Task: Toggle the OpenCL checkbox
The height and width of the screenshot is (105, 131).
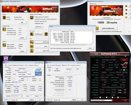Action: click(100, 97)
